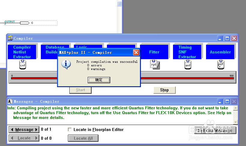Click the Locate All button
This screenshot has height=146, width=246.
pos(83,138)
